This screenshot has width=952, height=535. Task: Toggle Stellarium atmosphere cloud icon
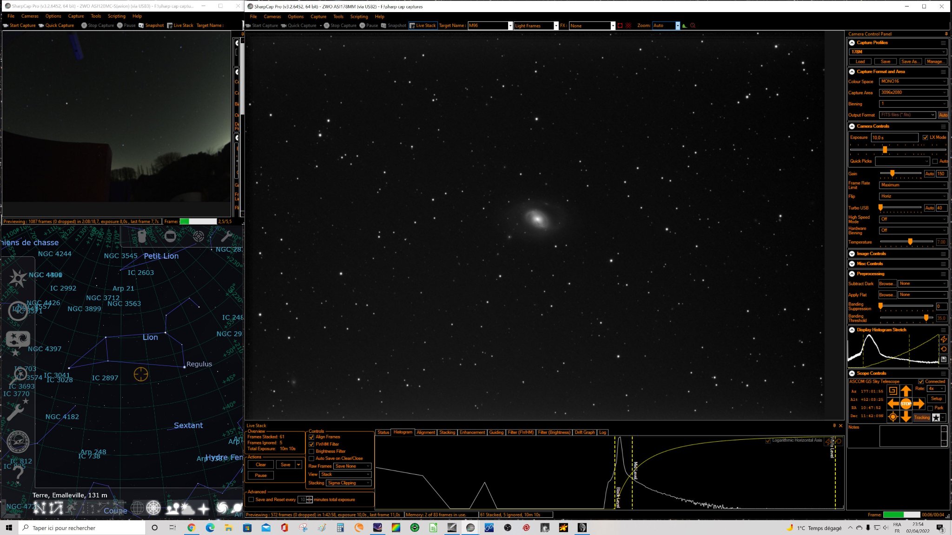(188, 509)
